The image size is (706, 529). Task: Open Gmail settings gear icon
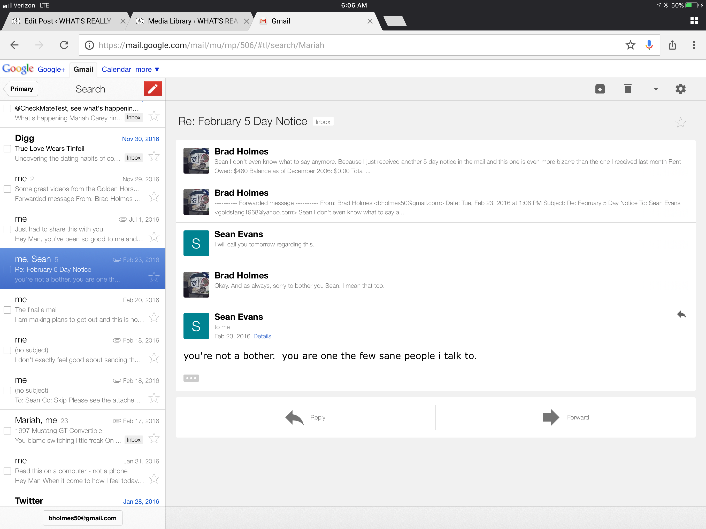coord(680,89)
